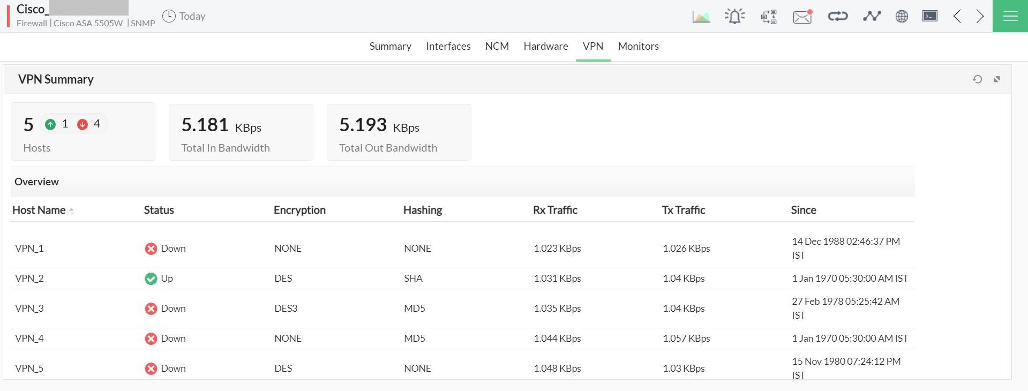Click the envelope notification icon
Image resolution: width=1028 pixels, height=391 pixels.
[x=802, y=17]
